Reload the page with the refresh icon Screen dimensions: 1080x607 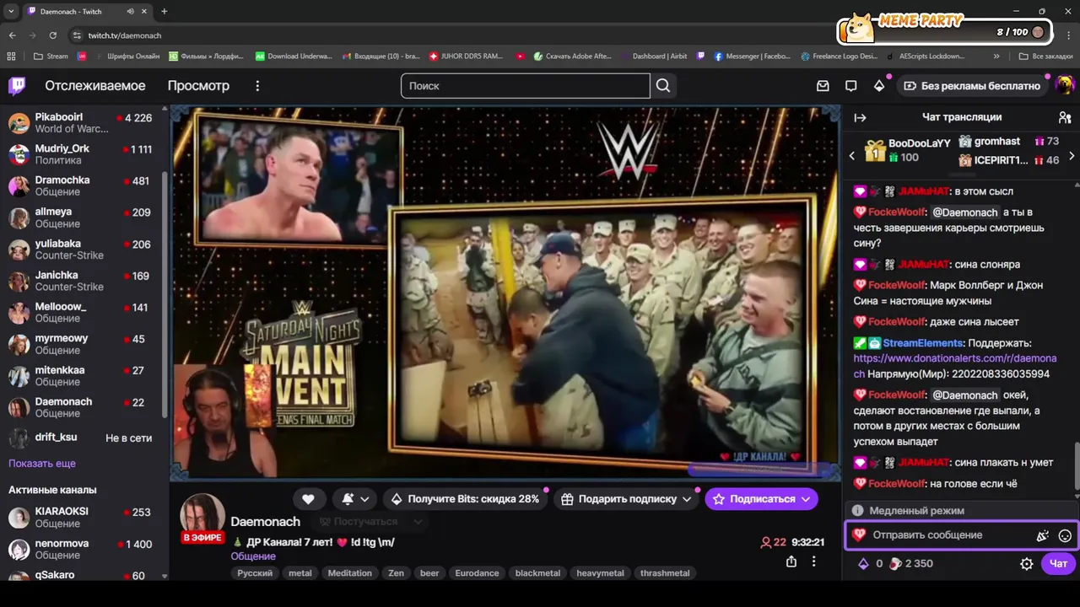tap(53, 35)
